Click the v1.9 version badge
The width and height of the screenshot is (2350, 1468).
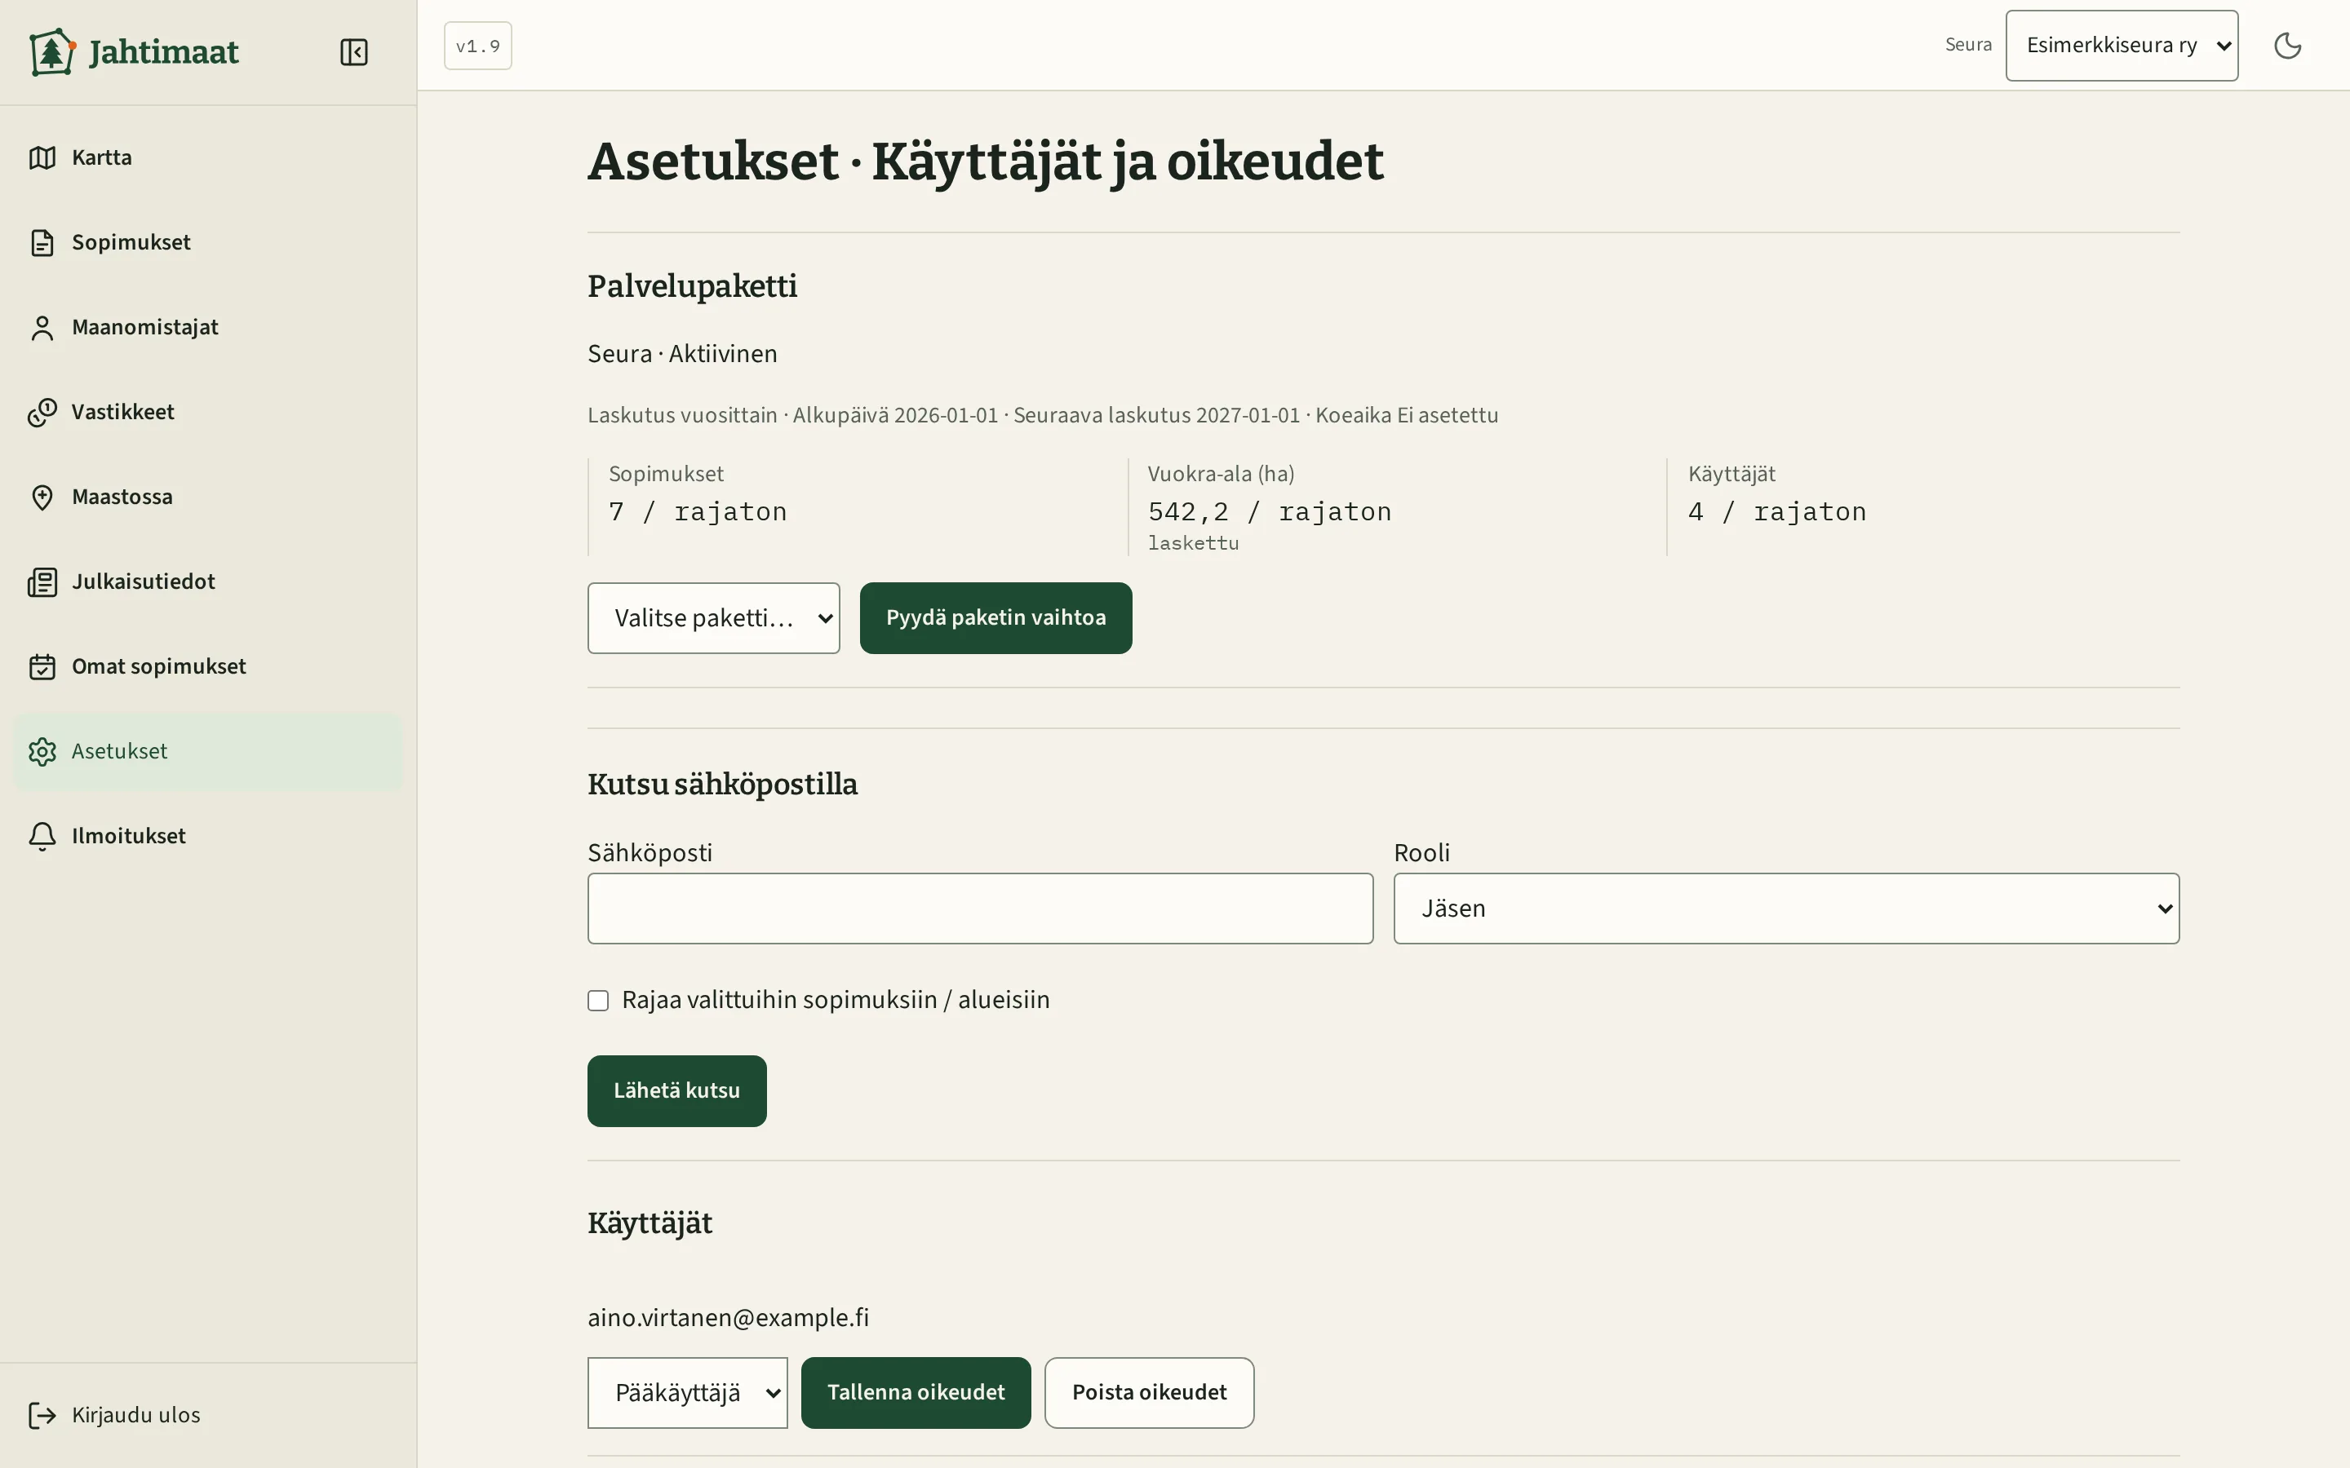(x=478, y=46)
